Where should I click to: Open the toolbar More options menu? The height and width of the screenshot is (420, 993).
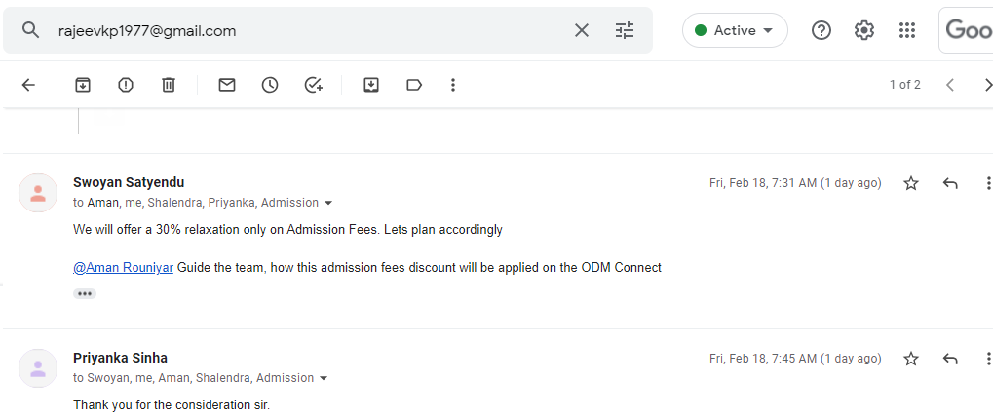coord(453,85)
